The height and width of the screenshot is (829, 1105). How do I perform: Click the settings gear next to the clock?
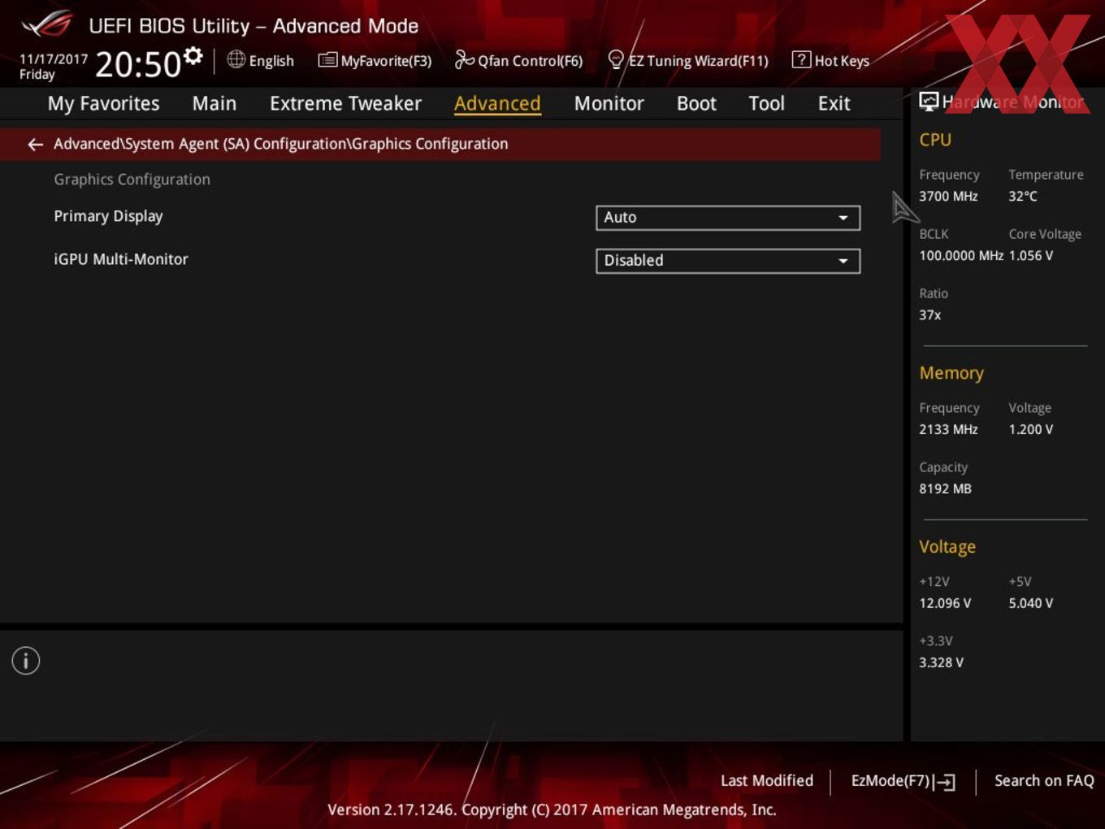(193, 56)
